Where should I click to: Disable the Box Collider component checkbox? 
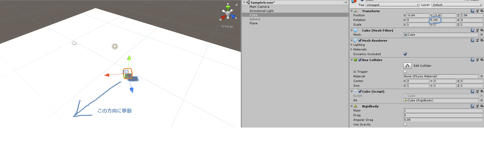pos(360,60)
